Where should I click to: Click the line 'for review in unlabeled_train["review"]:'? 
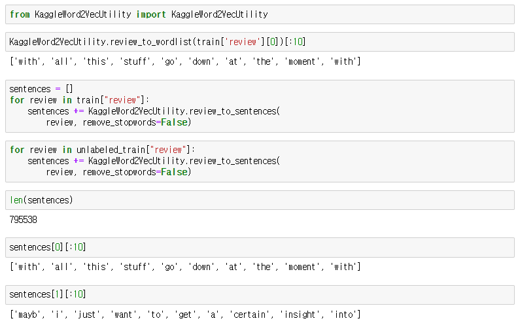(102, 150)
